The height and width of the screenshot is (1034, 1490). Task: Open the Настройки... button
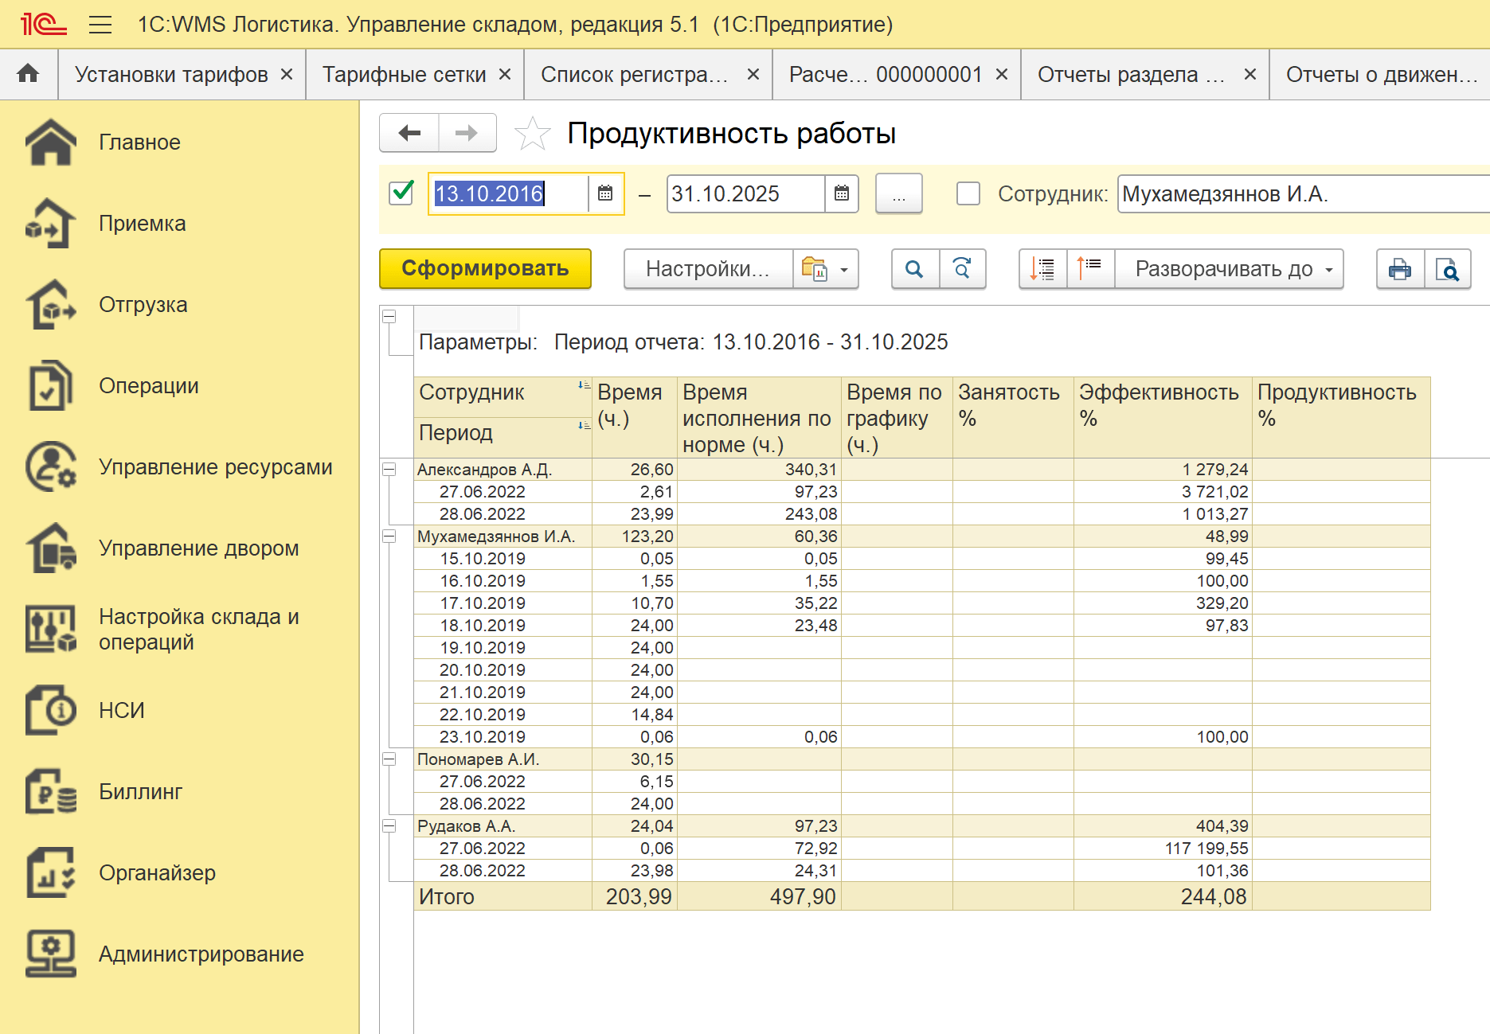707,269
